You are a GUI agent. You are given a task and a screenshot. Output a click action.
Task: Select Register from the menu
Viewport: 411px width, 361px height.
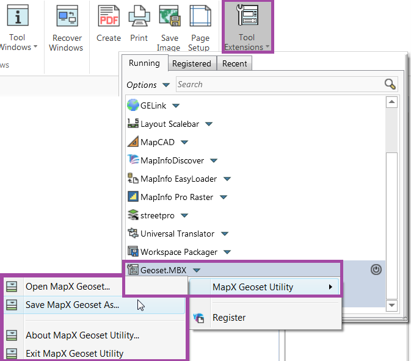pyautogui.click(x=265, y=318)
